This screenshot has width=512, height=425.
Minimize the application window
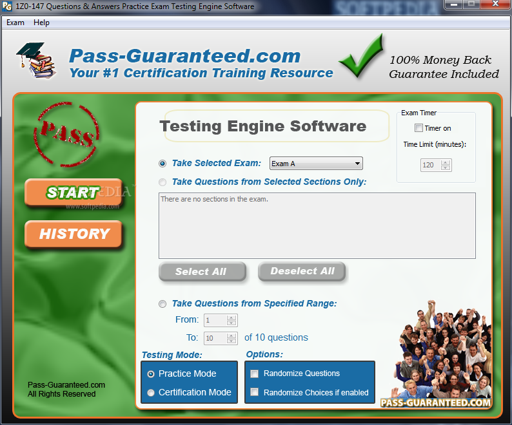tap(454, 5)
